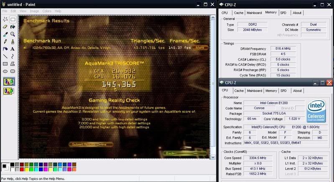Click the CPU-Z Memory window title icon
The height and width of the screenshot is (182, 334).
[x=222, y=4]
